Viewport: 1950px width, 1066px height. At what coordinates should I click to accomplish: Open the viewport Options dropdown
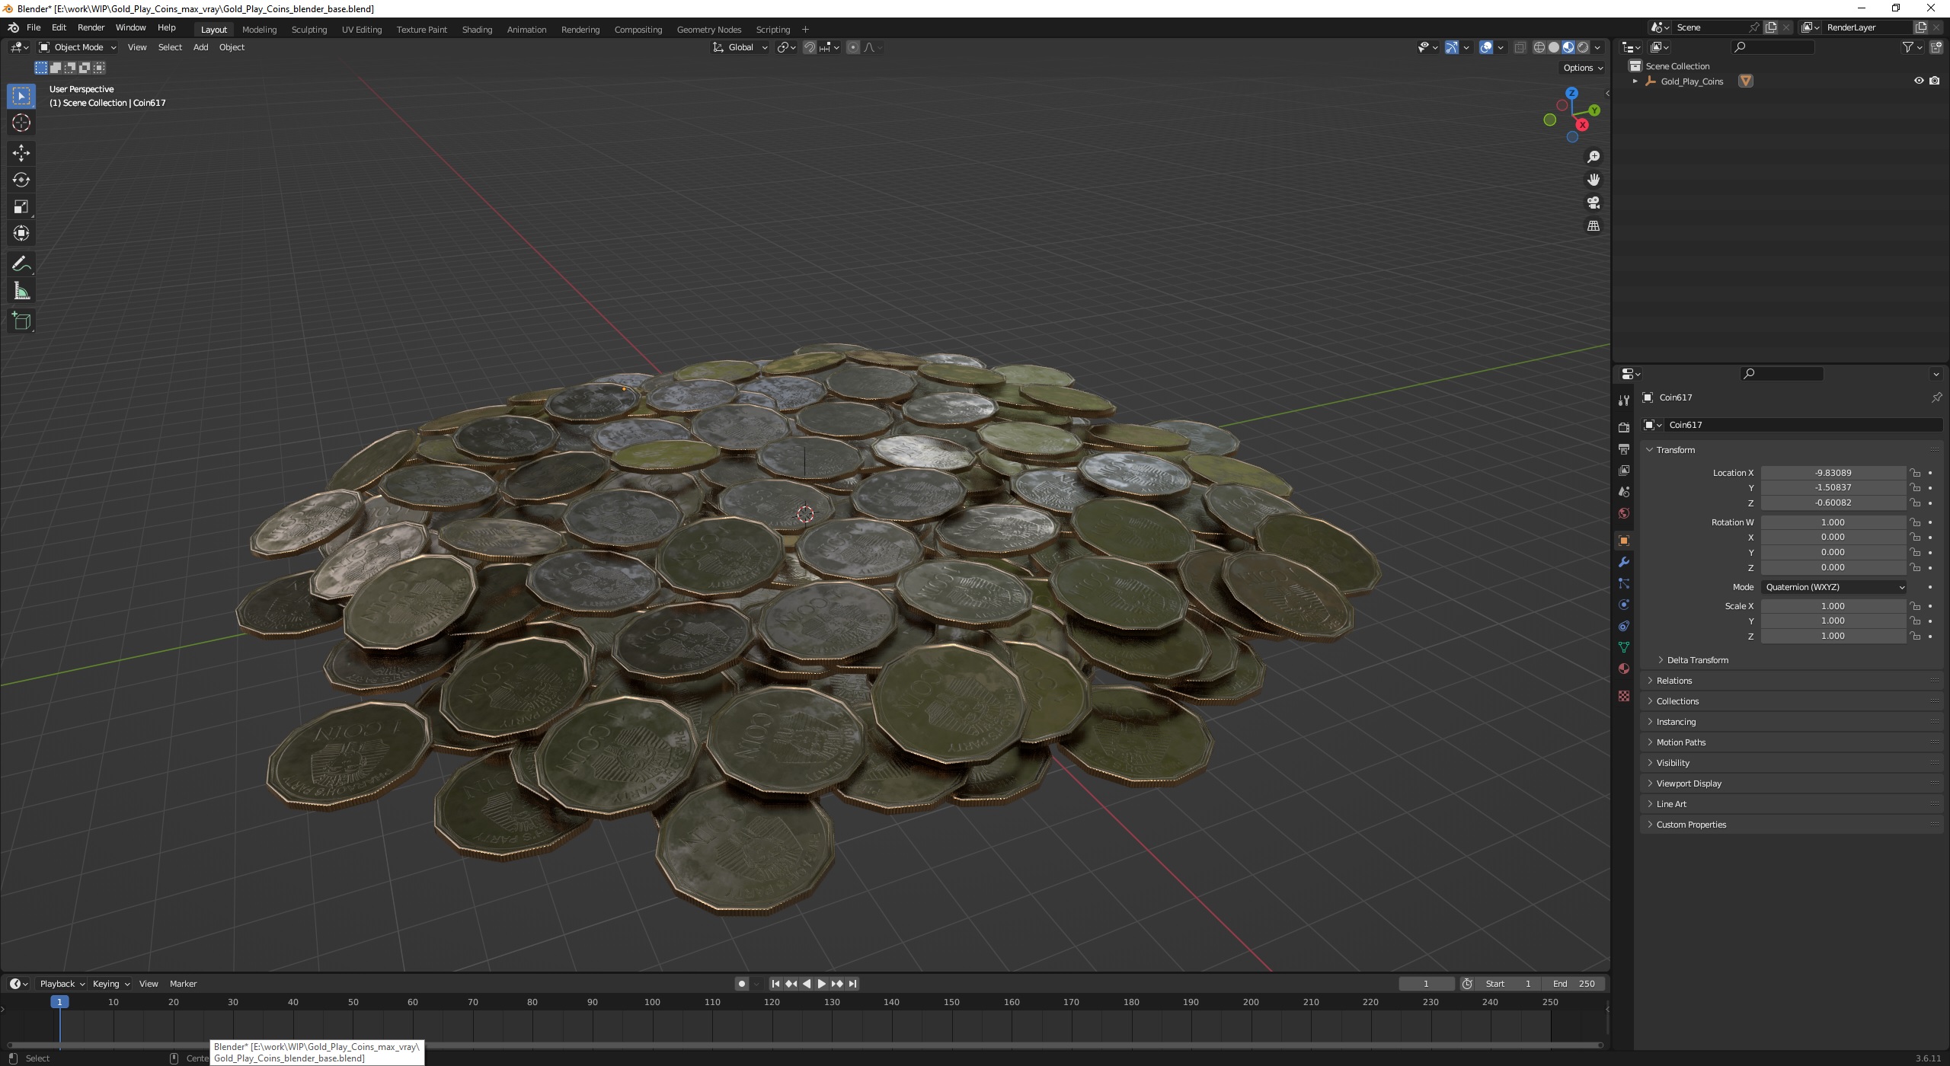click(x=1583, y=68)
